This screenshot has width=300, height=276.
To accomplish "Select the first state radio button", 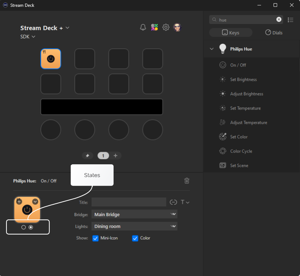I will (x=24, y=227).
